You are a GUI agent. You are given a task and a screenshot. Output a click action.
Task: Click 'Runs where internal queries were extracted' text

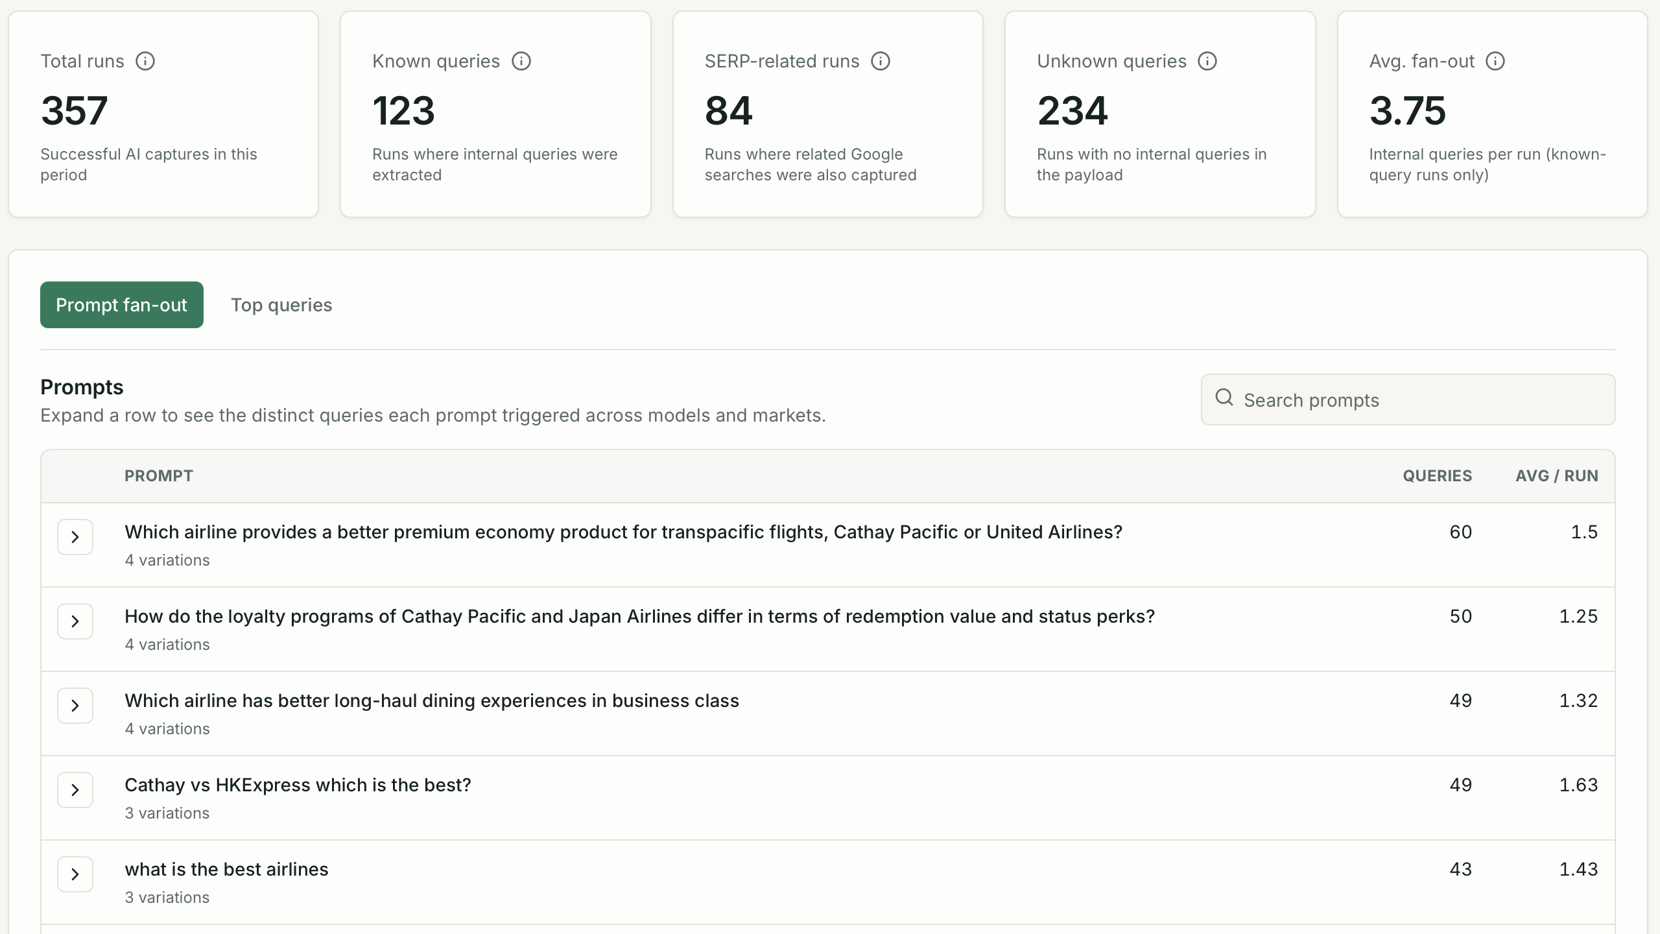(x=495, y=165)
